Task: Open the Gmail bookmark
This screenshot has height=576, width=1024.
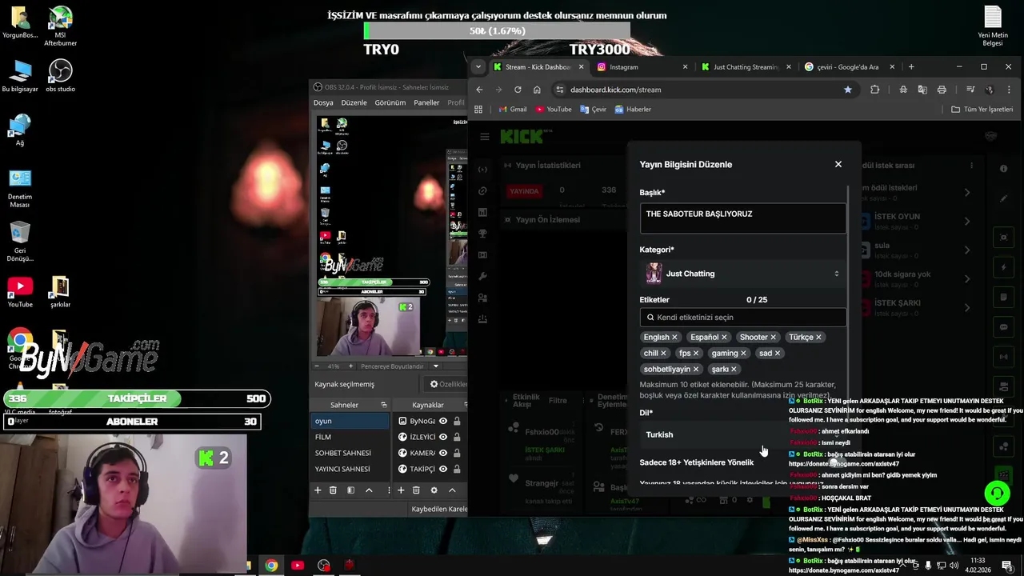Action: pos(513,110)
